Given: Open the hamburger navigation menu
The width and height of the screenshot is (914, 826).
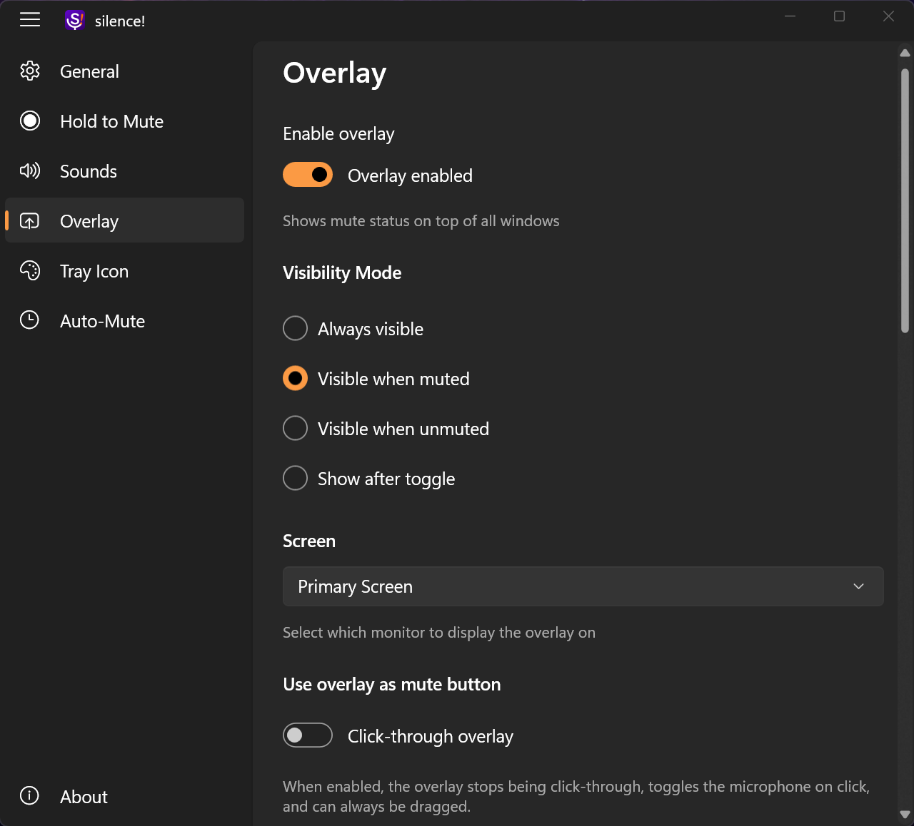Looking at the screenshot, I should (30, 20).
